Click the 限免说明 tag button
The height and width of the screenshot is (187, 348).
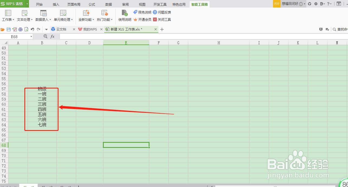click(x=142, y=12)
